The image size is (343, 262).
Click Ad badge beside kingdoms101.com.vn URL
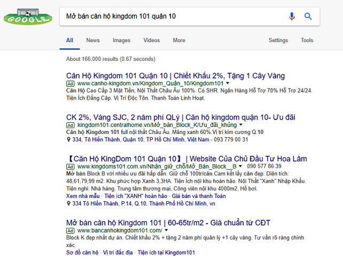point(70,166)
